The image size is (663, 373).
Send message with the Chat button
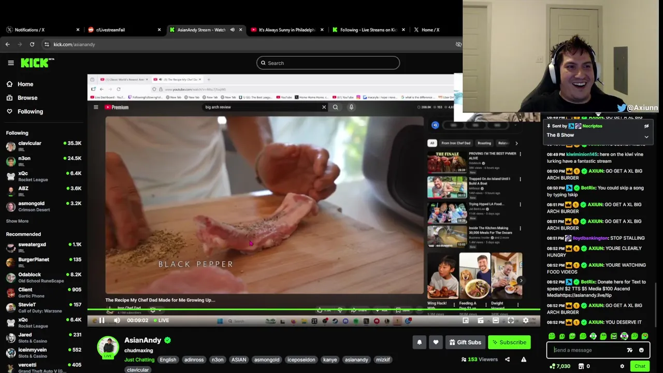pyautogui.click(x=640, y=366)
